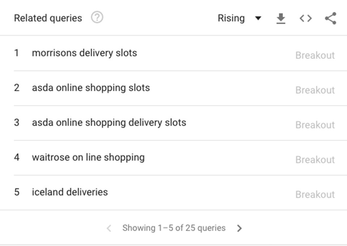Viewport: 347px width, 246px height.
Task: Click Breakout label for iceland deliveries
Action: [315, 194]
